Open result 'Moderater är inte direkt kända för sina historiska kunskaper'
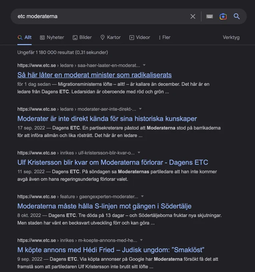This screenshot has width=255, height=272. 107,119
